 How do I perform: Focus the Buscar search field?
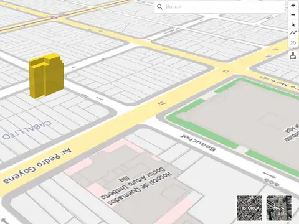tap(220, 7)
